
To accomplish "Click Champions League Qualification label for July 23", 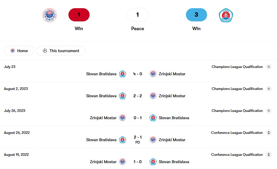I will (x=237, y=67).
